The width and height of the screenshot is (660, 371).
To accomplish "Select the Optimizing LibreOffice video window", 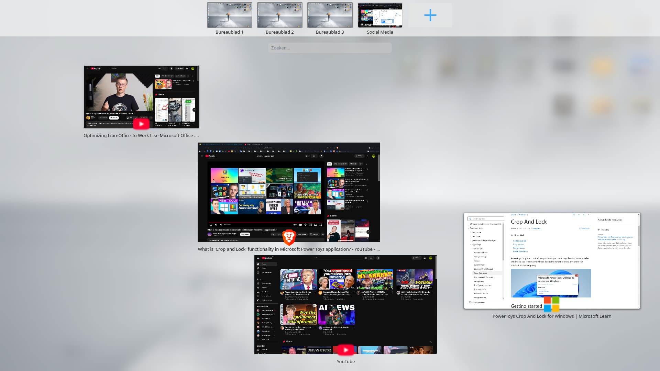I will (x=141, y=97).
